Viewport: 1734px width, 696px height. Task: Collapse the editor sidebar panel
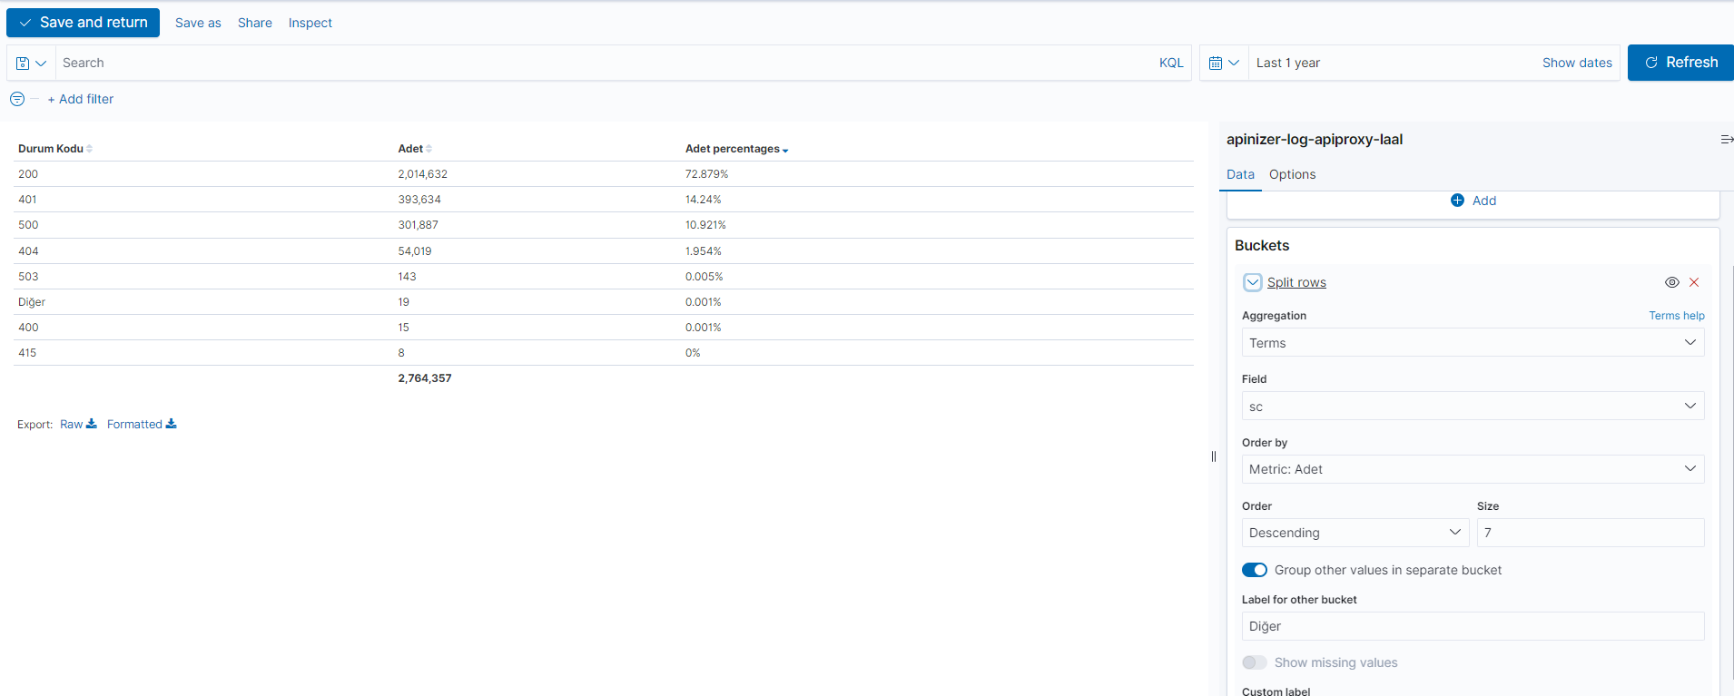[1726, 140]
